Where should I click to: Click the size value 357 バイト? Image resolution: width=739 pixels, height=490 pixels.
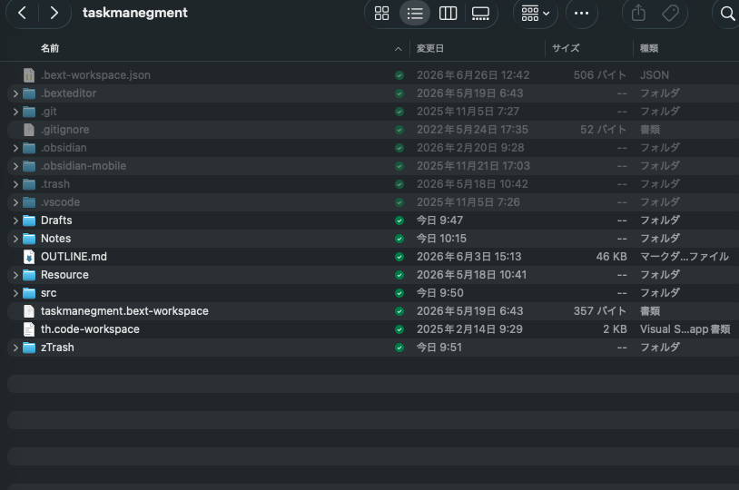600,311
